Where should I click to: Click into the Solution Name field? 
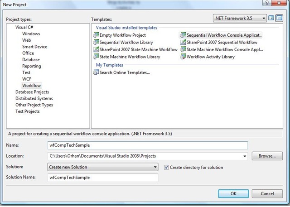(x=103, y=178)
